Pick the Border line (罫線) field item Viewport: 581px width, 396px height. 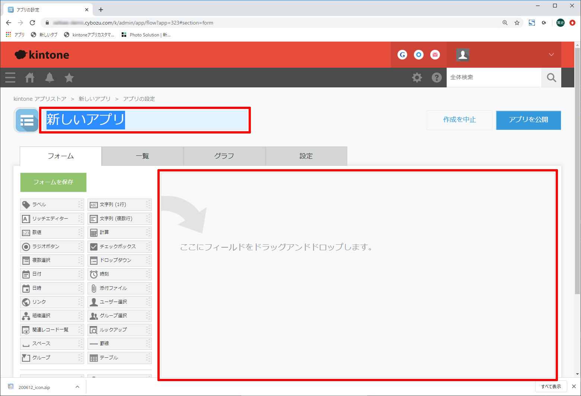click(120, 344)
